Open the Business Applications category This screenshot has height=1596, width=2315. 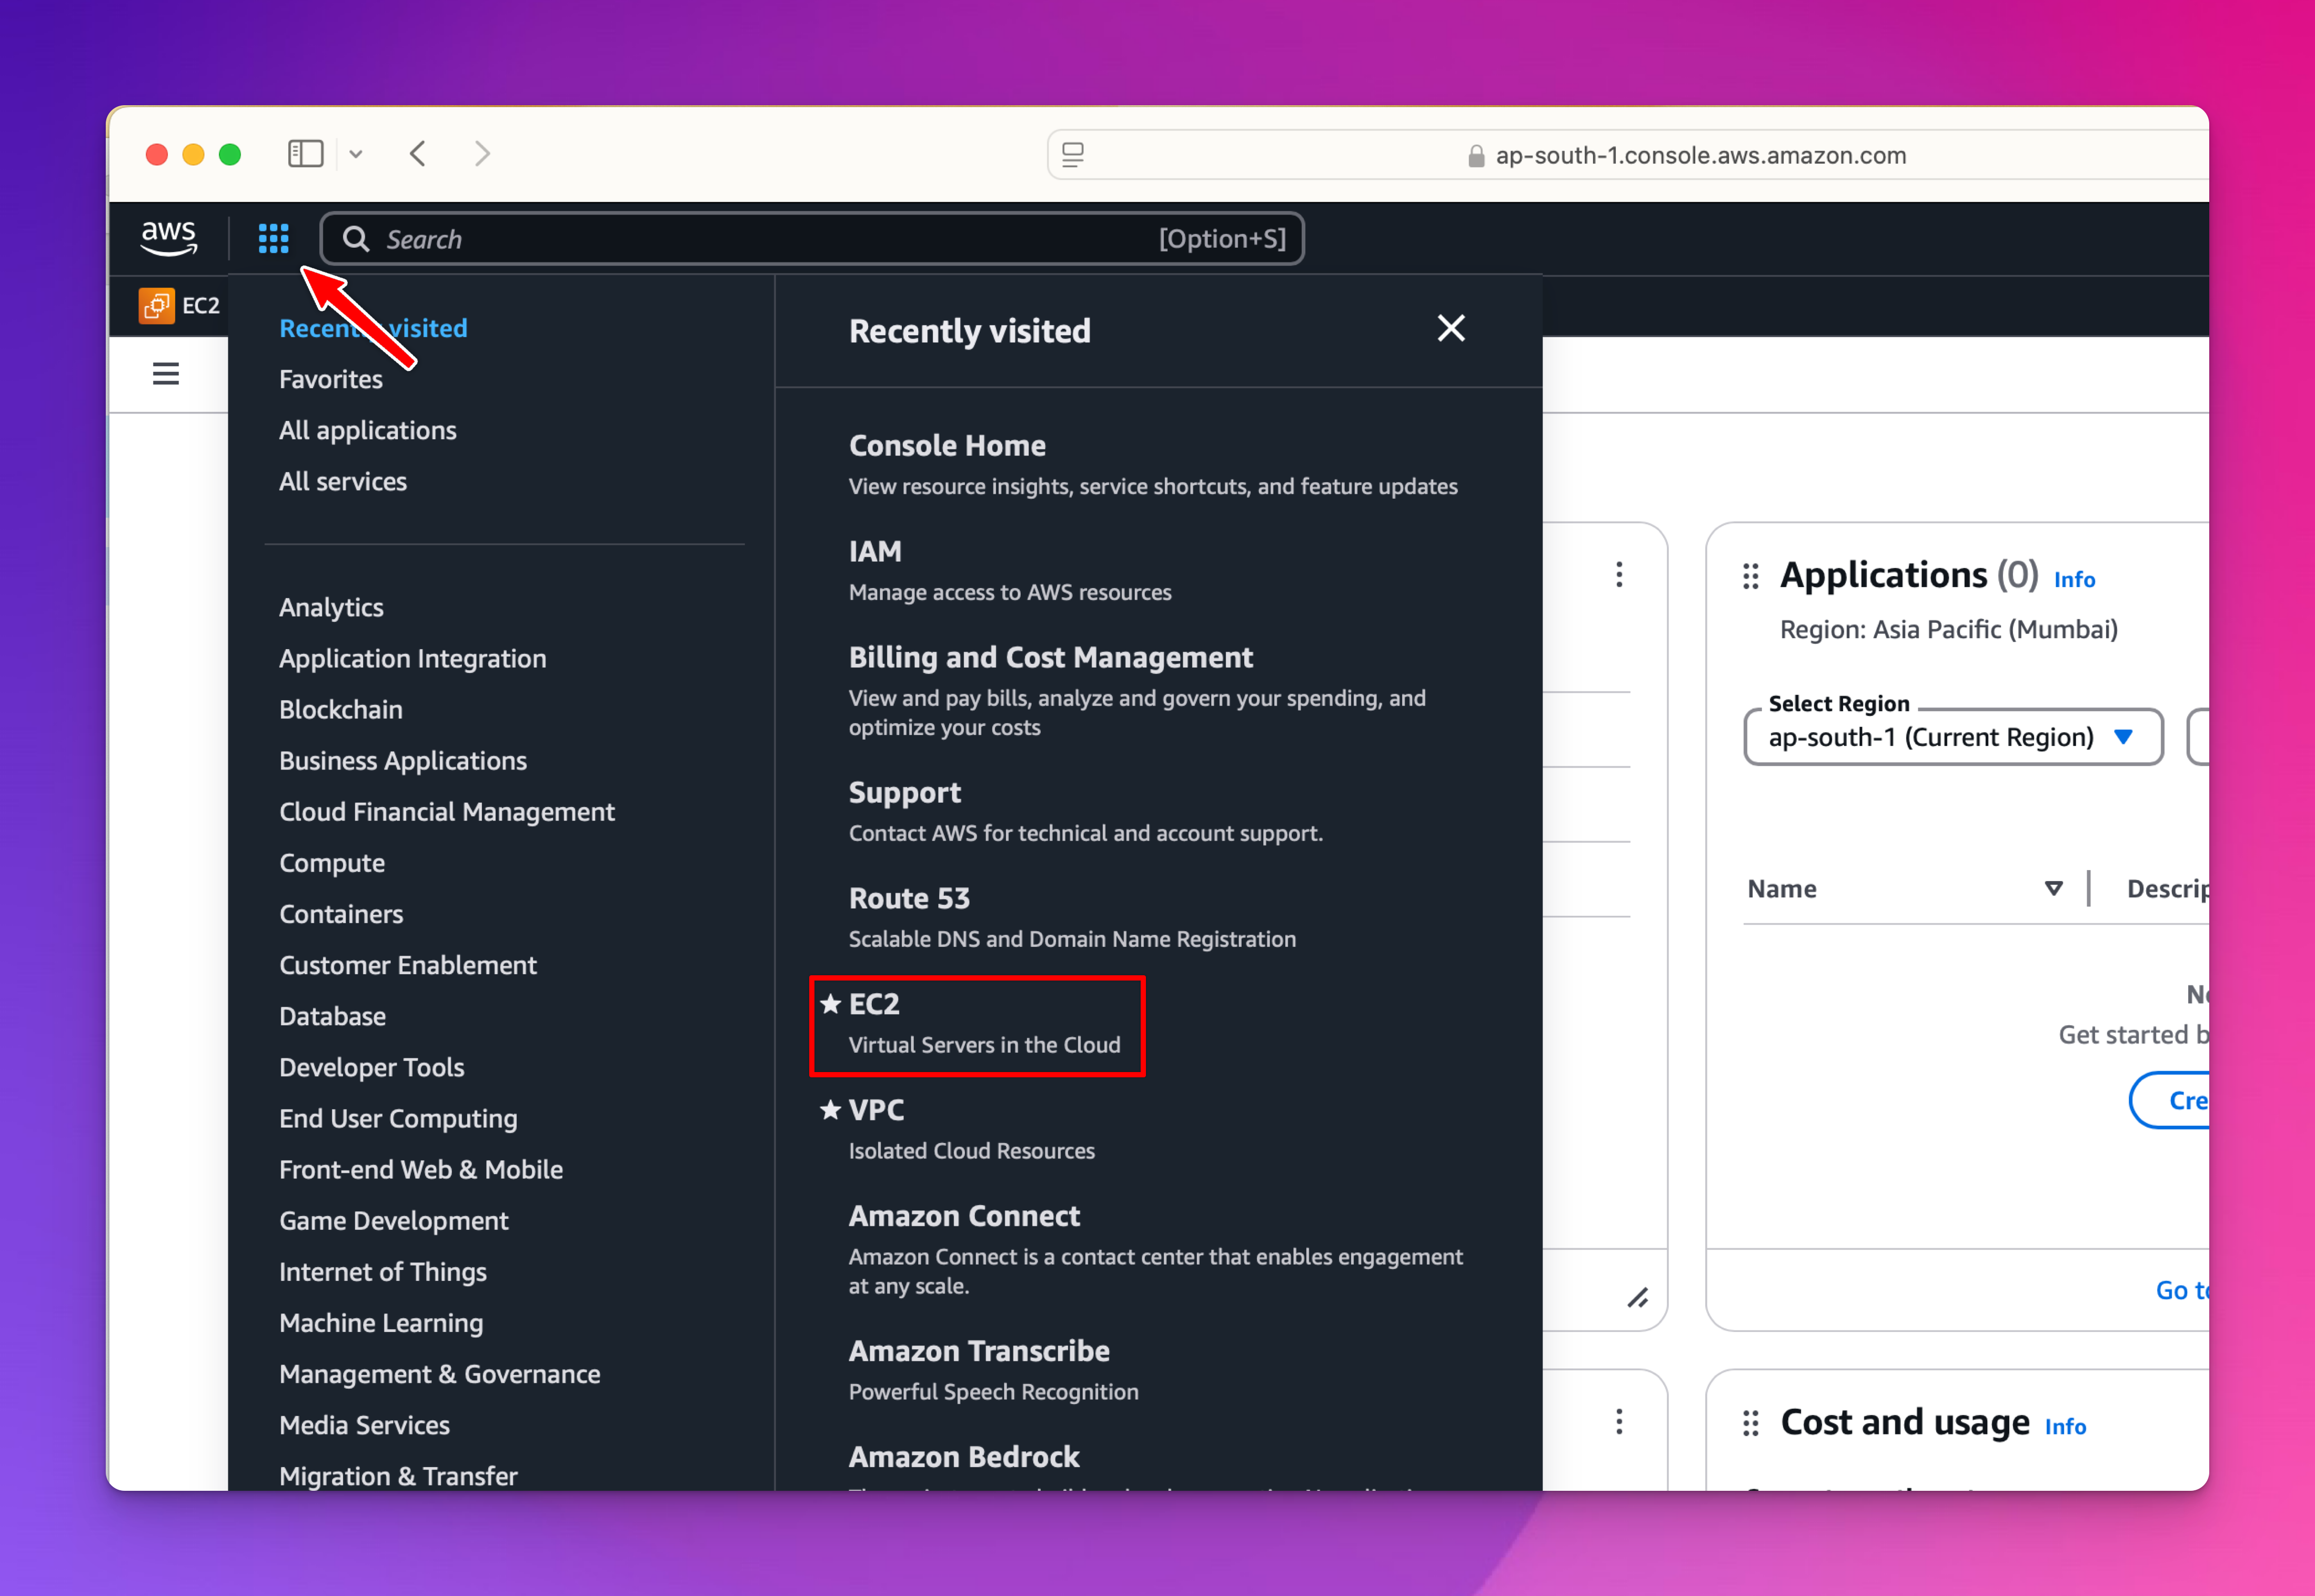click(403, 760)
